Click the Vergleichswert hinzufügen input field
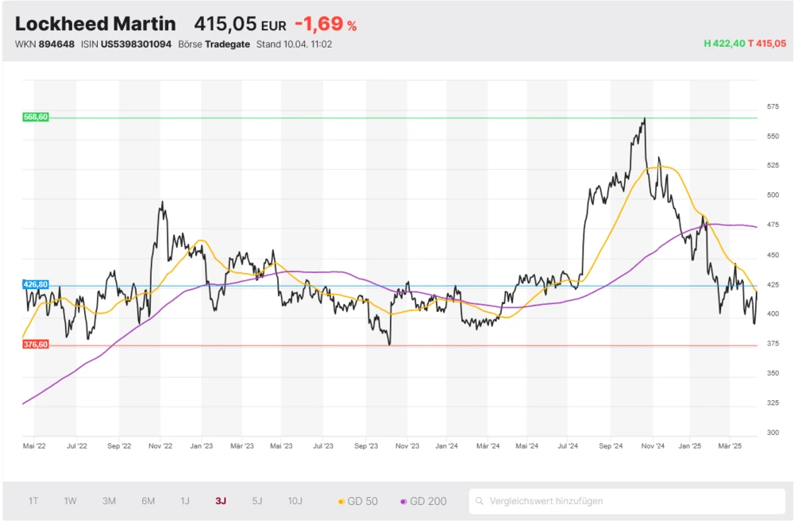The height and width of the screenshot is (524, 794). (x=556, y=501)
